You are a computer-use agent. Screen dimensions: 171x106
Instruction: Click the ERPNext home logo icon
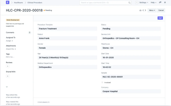7,2
